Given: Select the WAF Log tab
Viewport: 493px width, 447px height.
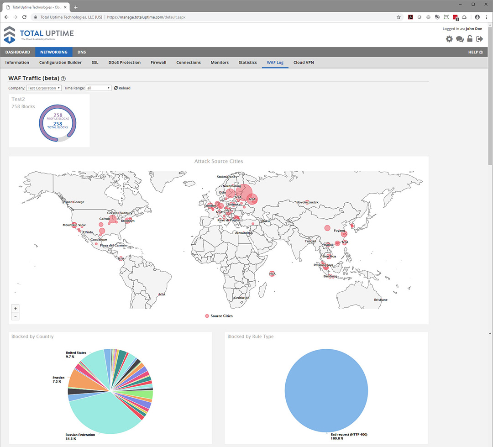Looking at the screenshot, I should (275, 62).
